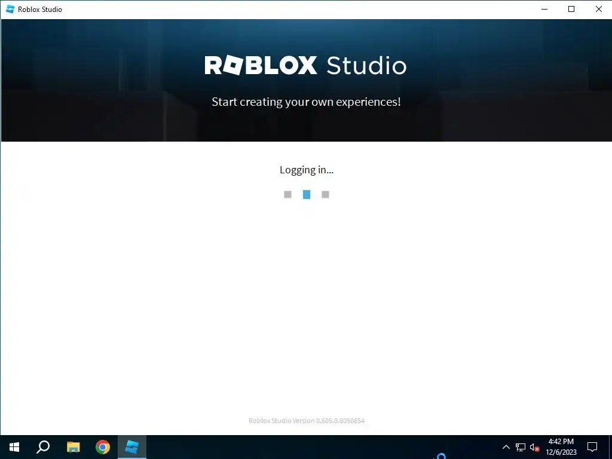The image size is (612, 459).
Task: Click the 'Logging in...' status text
Action: (x=307, y=170)
